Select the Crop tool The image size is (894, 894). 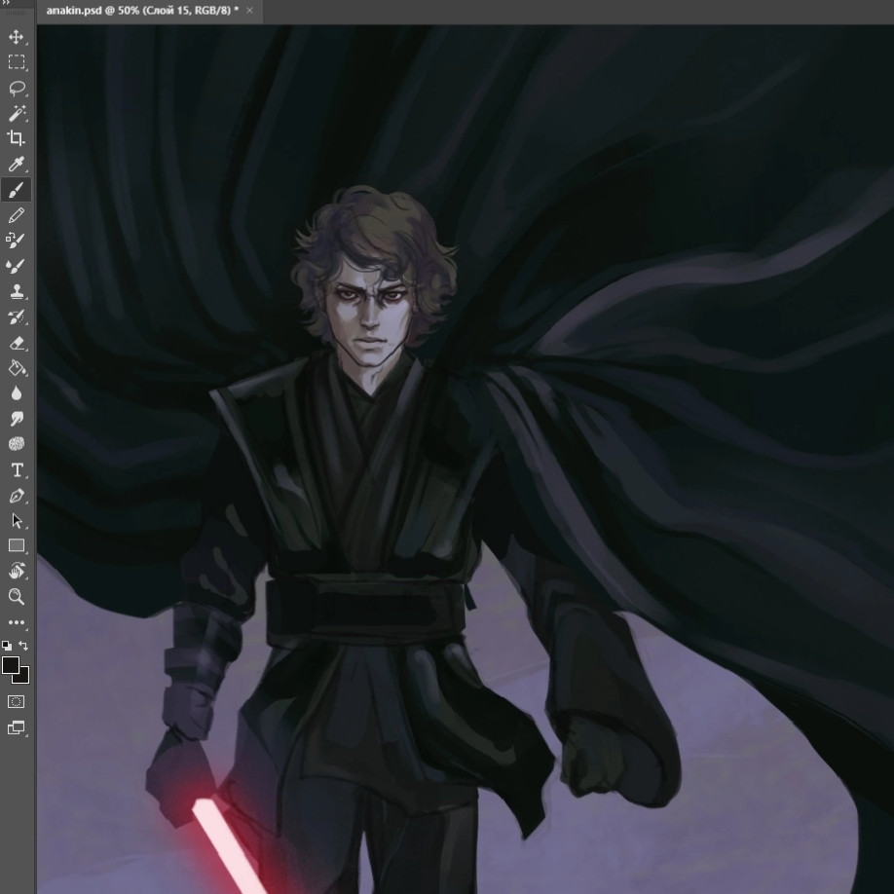pyautogui.click(x=16, y=138)
